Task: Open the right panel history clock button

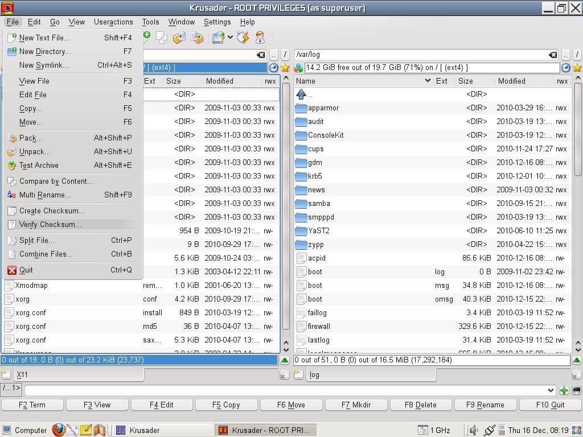Action: pos(565,68)
